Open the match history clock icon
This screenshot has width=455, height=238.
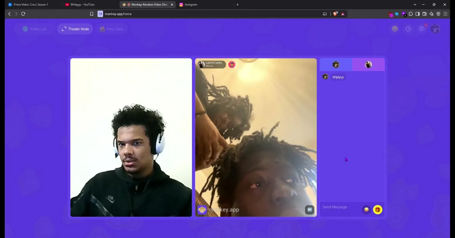(408, 29)
